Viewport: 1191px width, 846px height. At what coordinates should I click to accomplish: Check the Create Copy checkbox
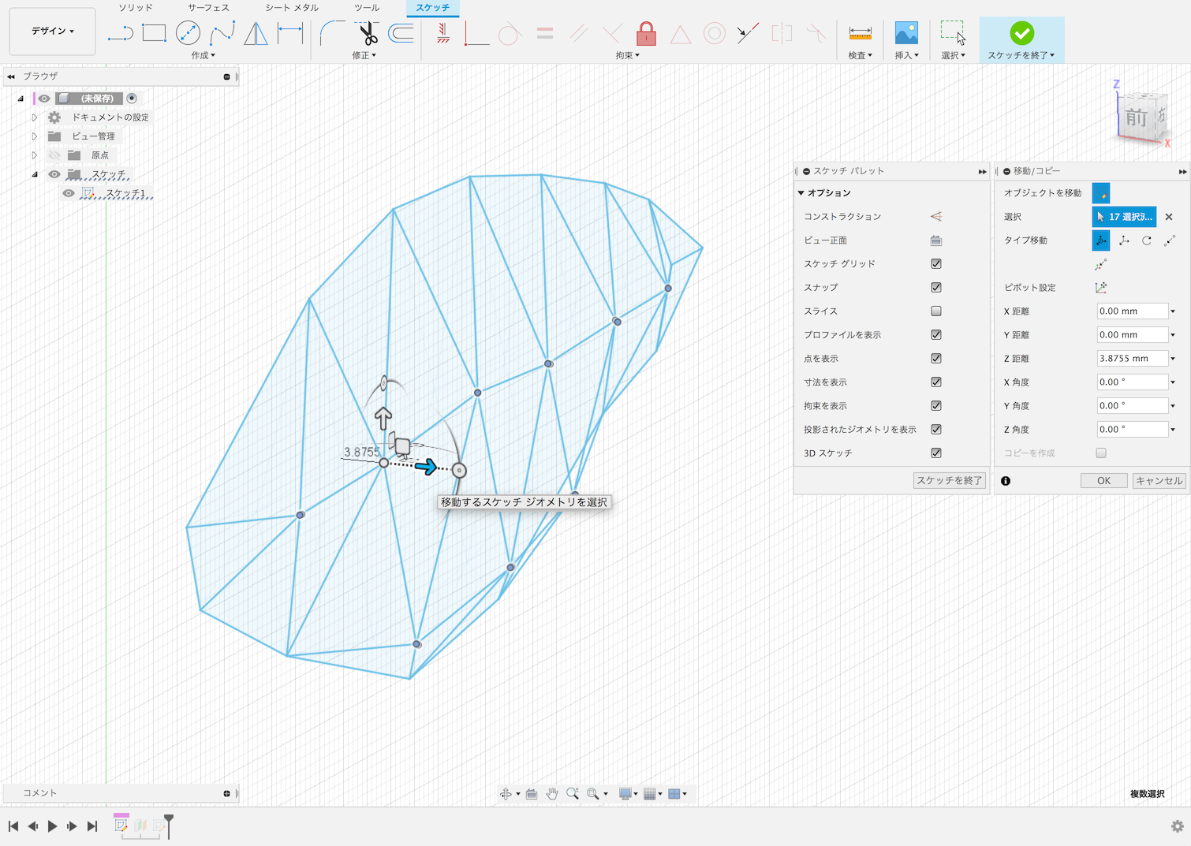(1101, 453)
